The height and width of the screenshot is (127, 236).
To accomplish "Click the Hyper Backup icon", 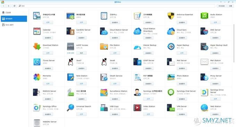I will point(171,46).
